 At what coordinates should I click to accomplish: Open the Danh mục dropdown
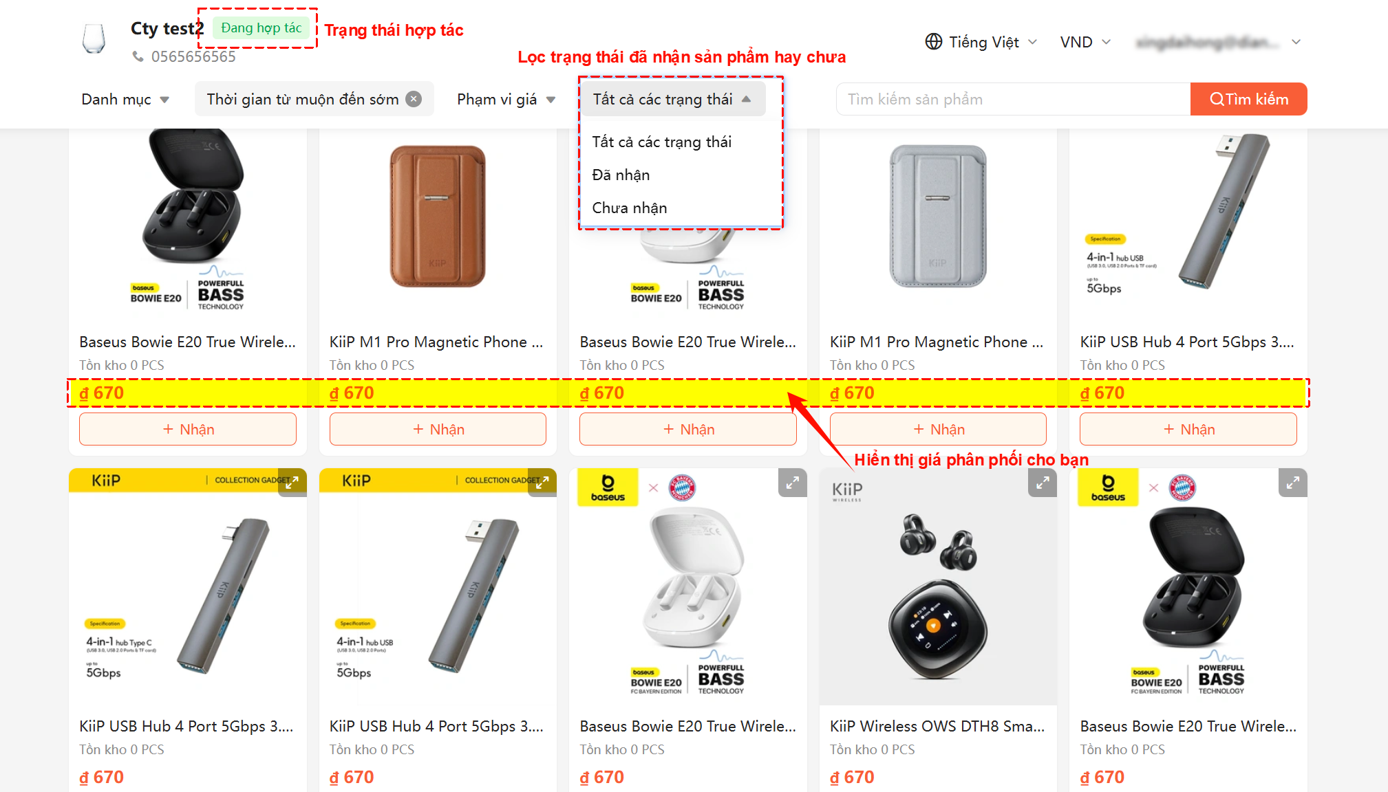pos(125,99)
